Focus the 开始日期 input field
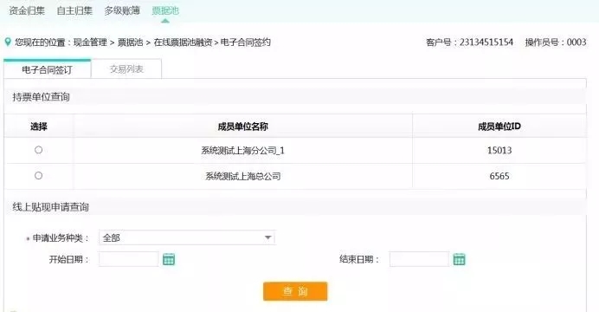Screen dimensions: 599x312 click(x=128, y=259)
